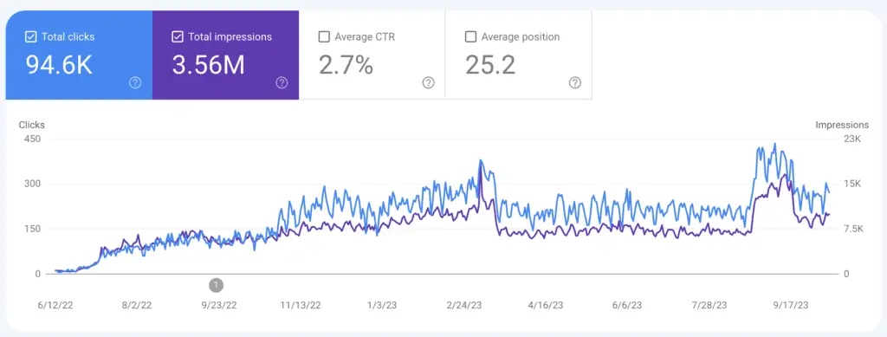887x337 pixels.
Task: Uncheck the Total impressions checkbox
Action: tap(177, 37)
